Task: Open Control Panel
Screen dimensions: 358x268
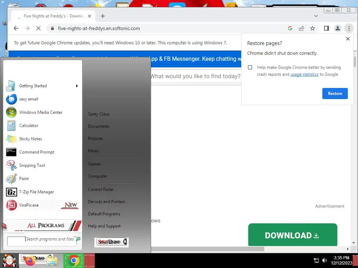Action: click(x=101, y=189)
